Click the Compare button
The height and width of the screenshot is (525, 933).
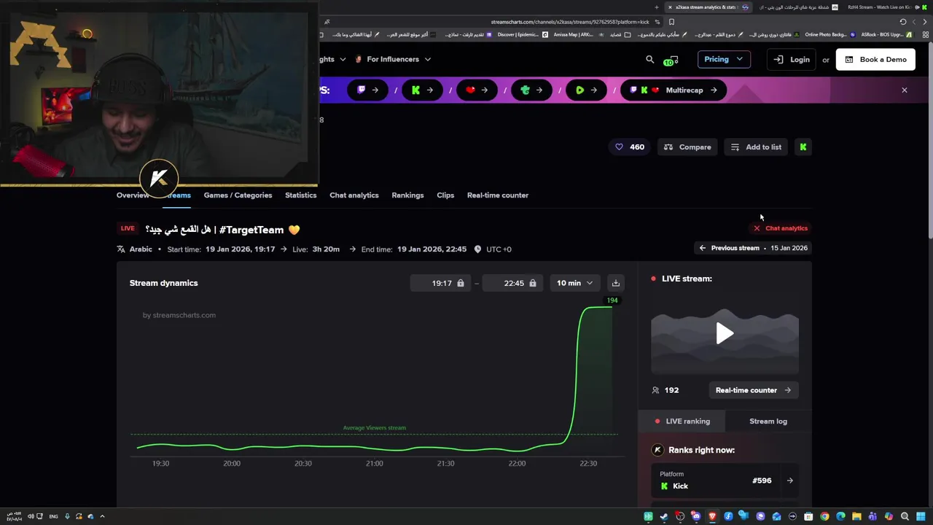click(687, 147)
